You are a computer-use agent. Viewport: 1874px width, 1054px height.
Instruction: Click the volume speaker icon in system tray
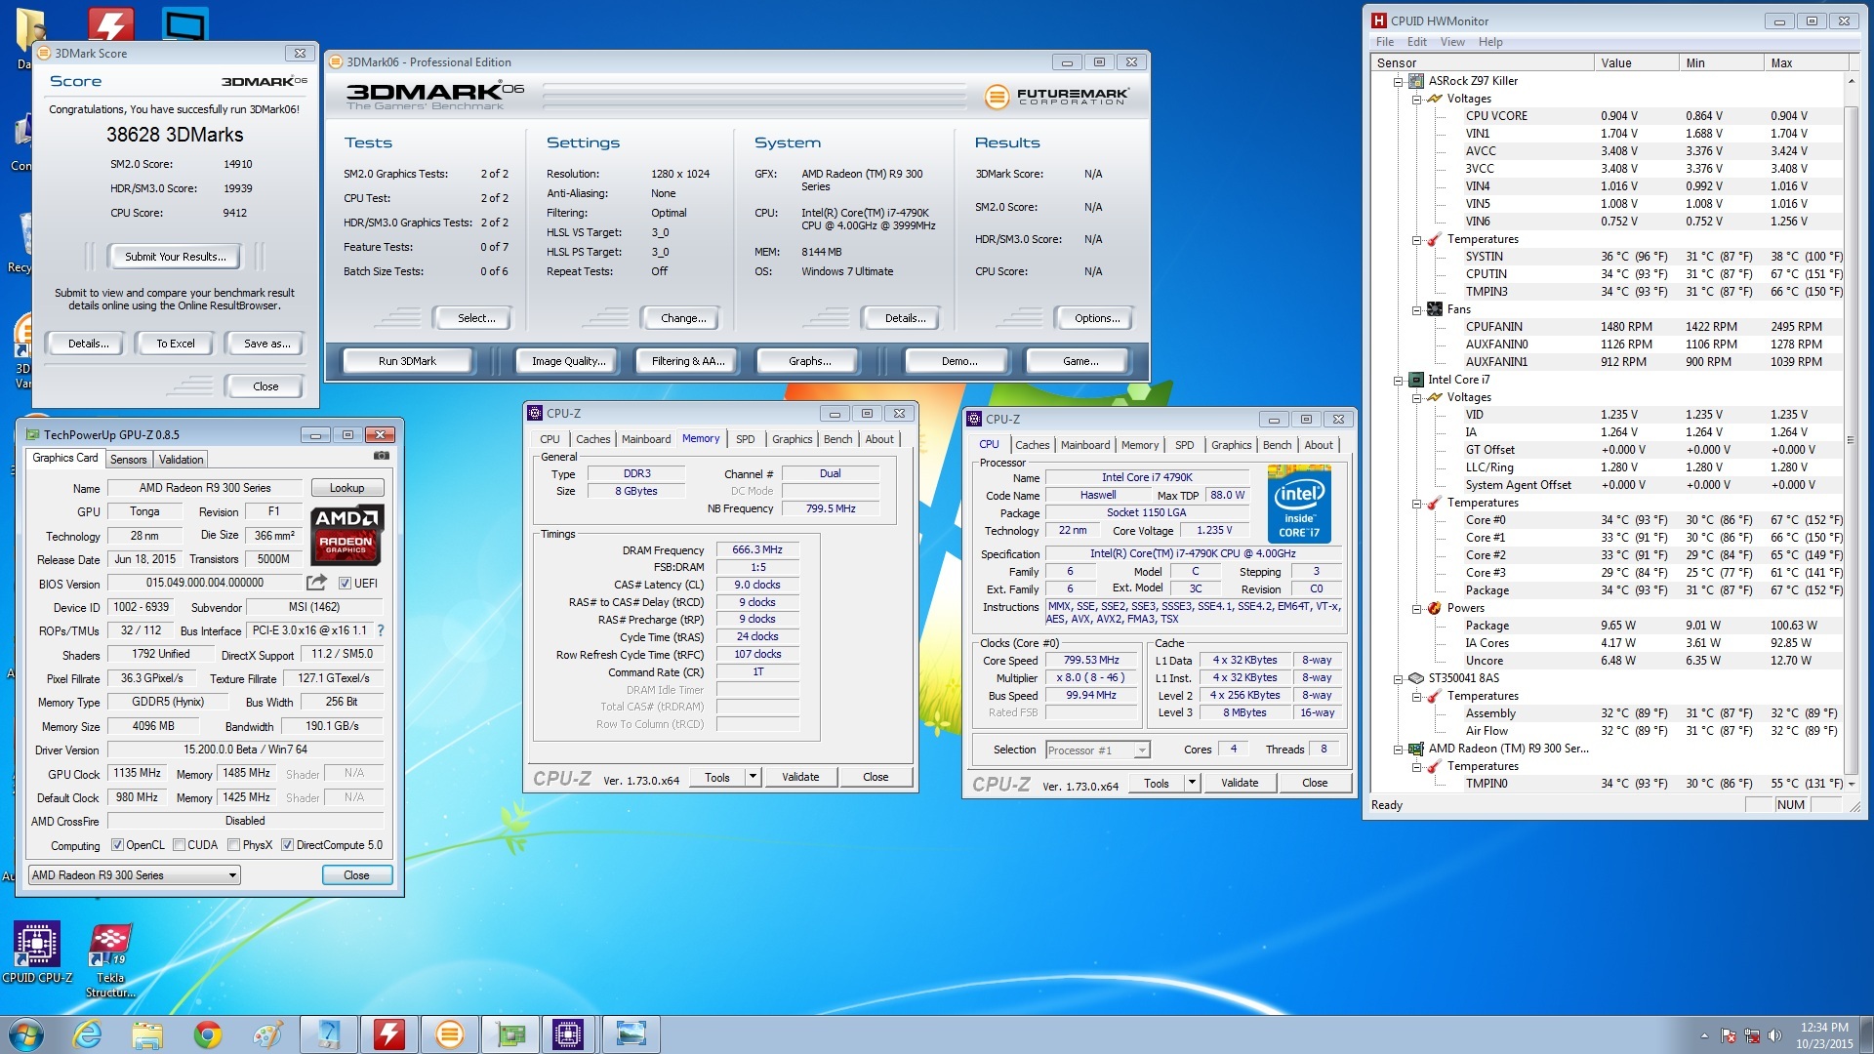pos(1774,1035)
